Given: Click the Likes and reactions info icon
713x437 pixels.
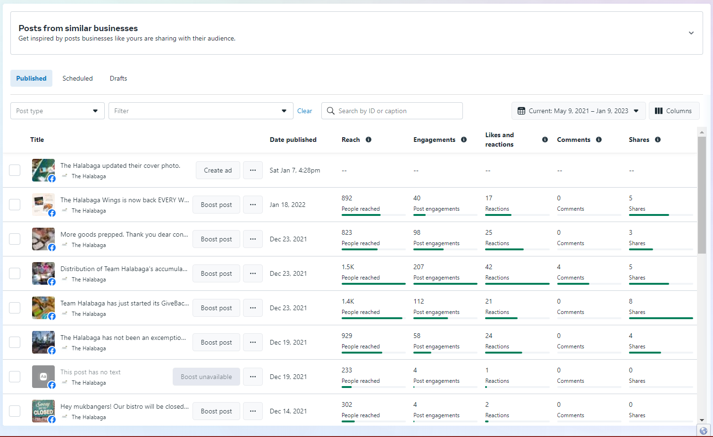Looking at the screenshot, I should [545, 140].
